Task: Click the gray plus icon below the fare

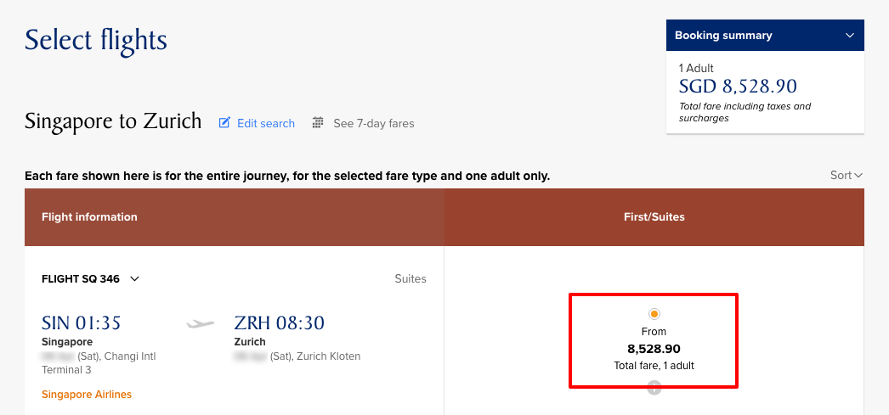Action: (654, 388)
